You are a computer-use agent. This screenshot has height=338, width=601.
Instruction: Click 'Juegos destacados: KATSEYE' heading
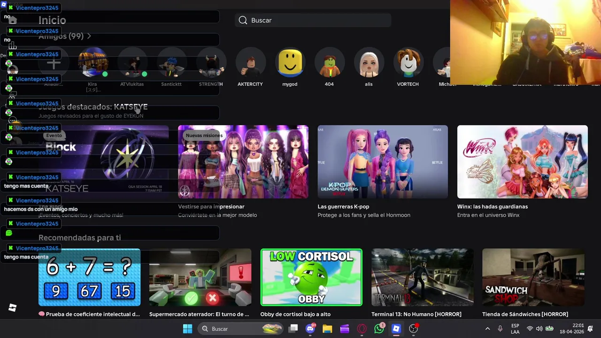click(x=93, y=107)
